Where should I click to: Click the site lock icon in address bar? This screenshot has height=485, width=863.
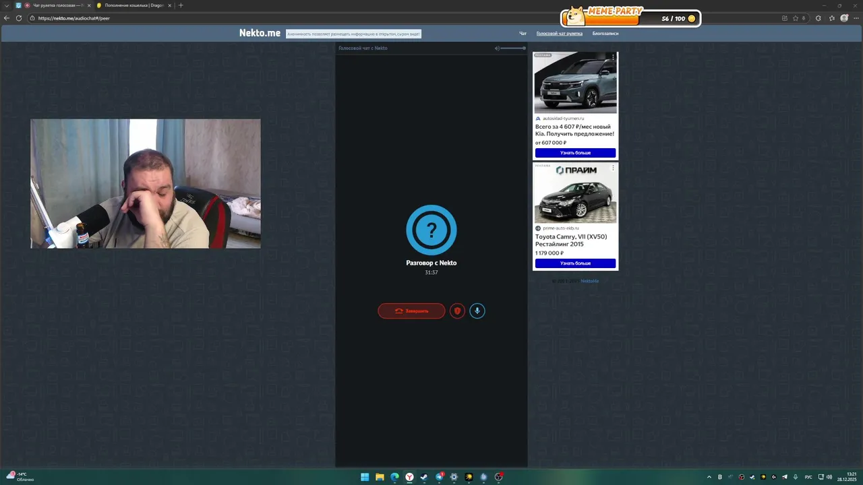(32, 18)
